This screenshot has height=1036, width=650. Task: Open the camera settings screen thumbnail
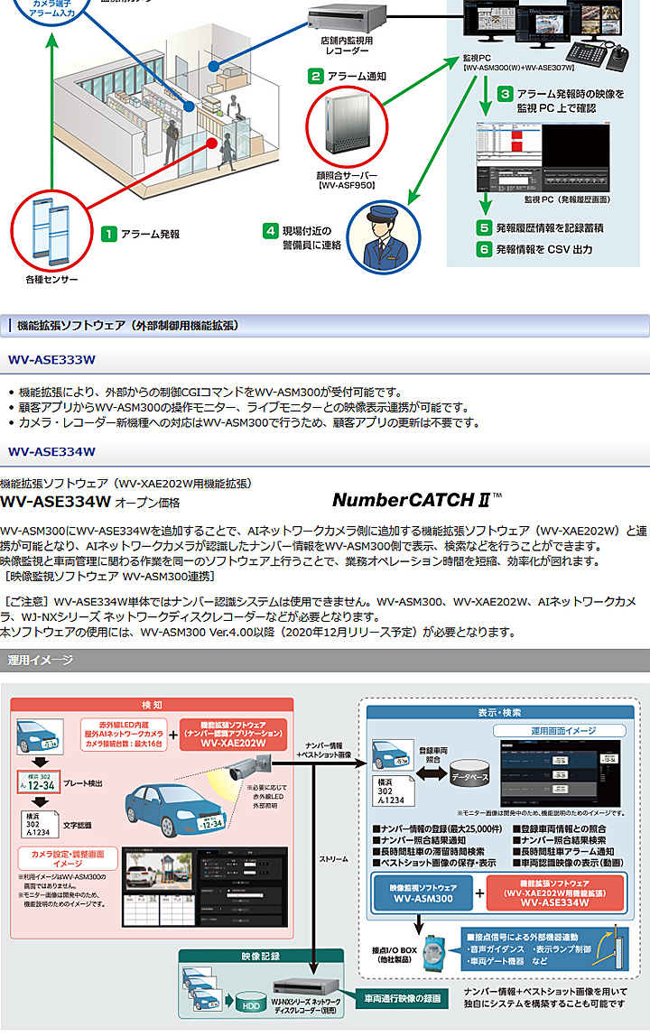(206, 887)
